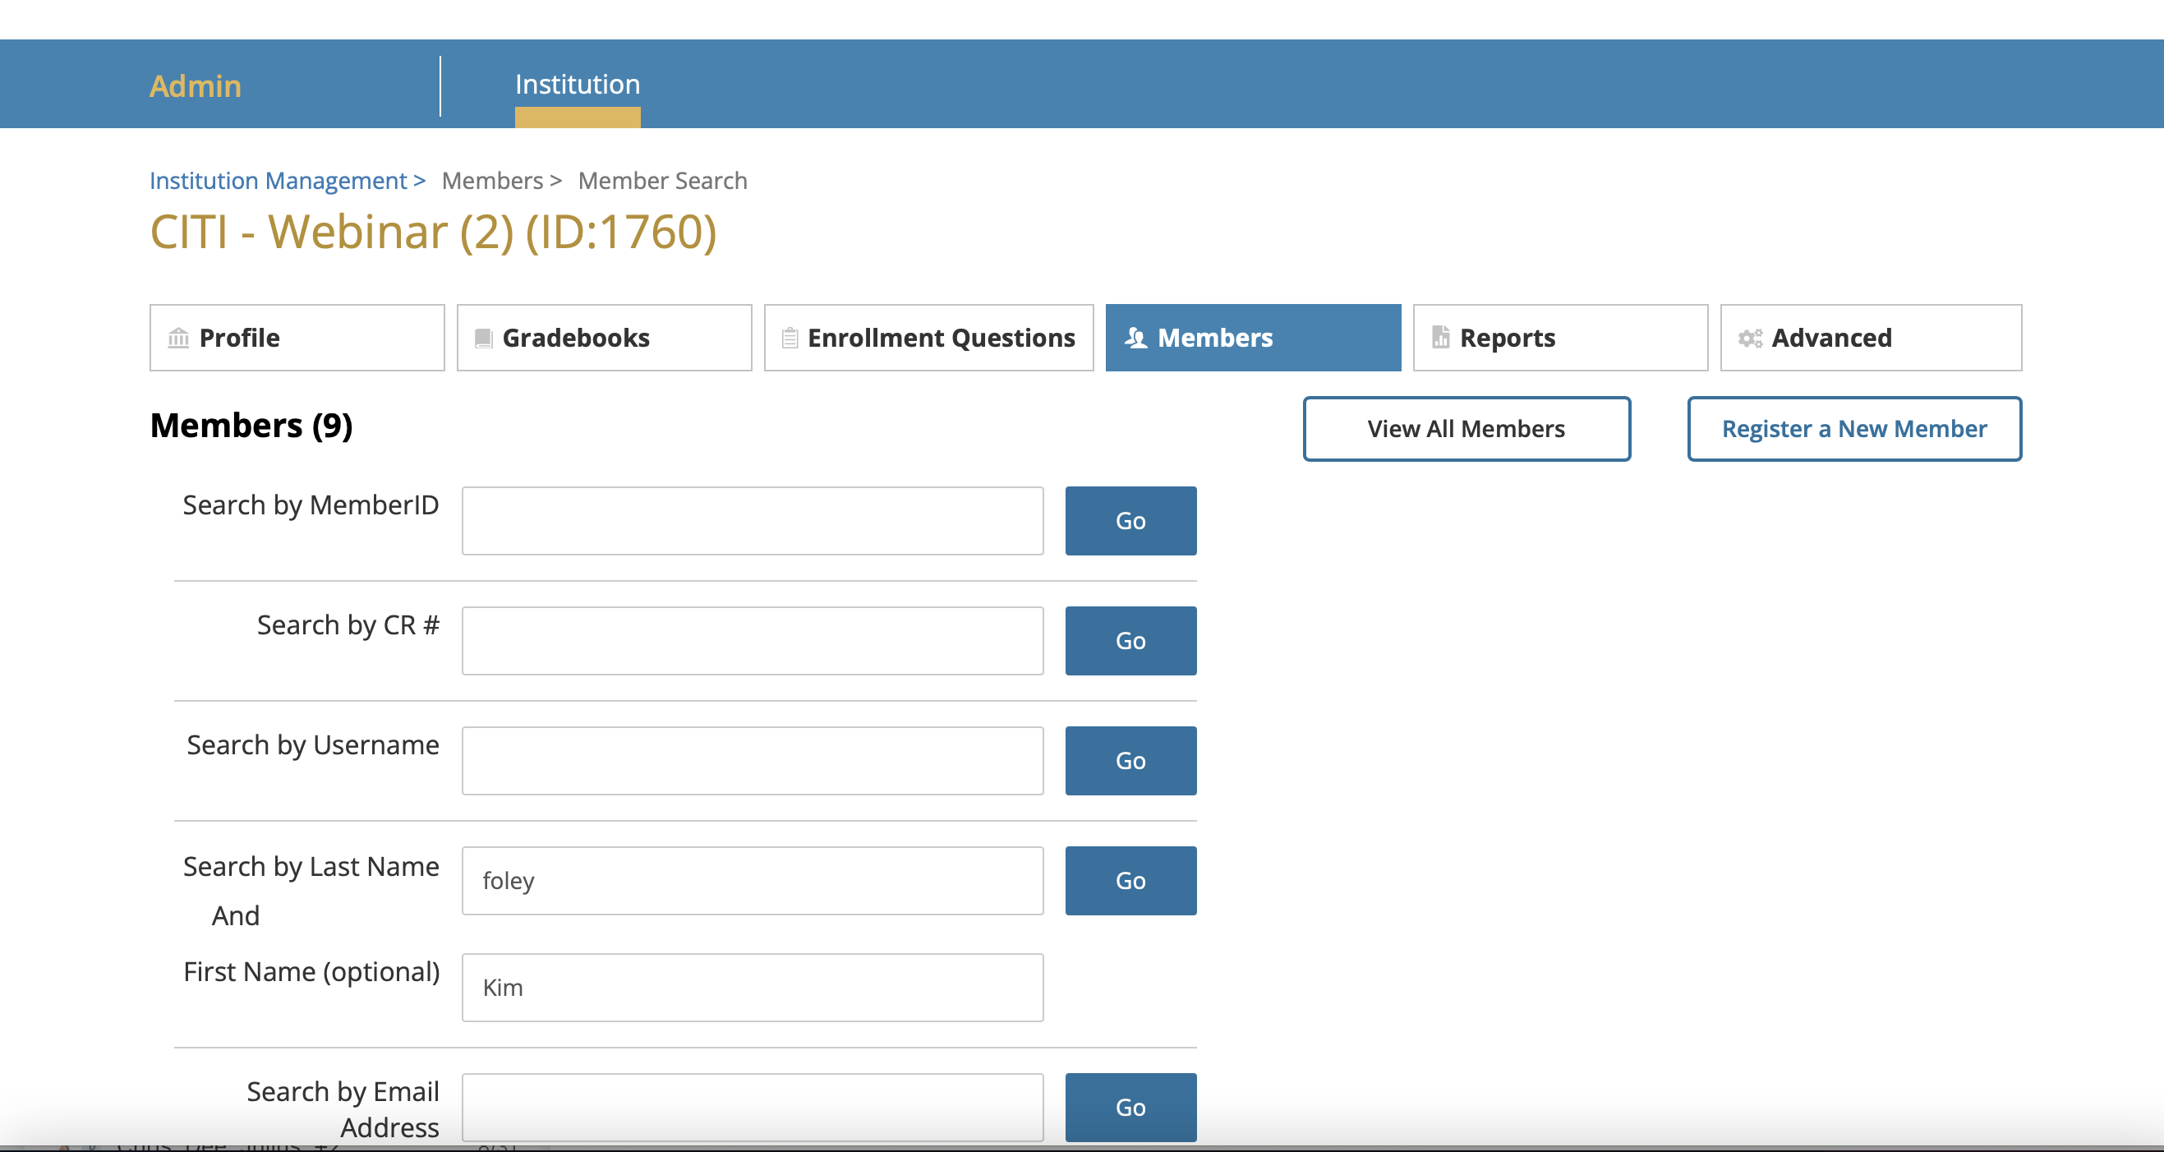Click the CITI - Webinar (2) title

click(x=434, y=232)
